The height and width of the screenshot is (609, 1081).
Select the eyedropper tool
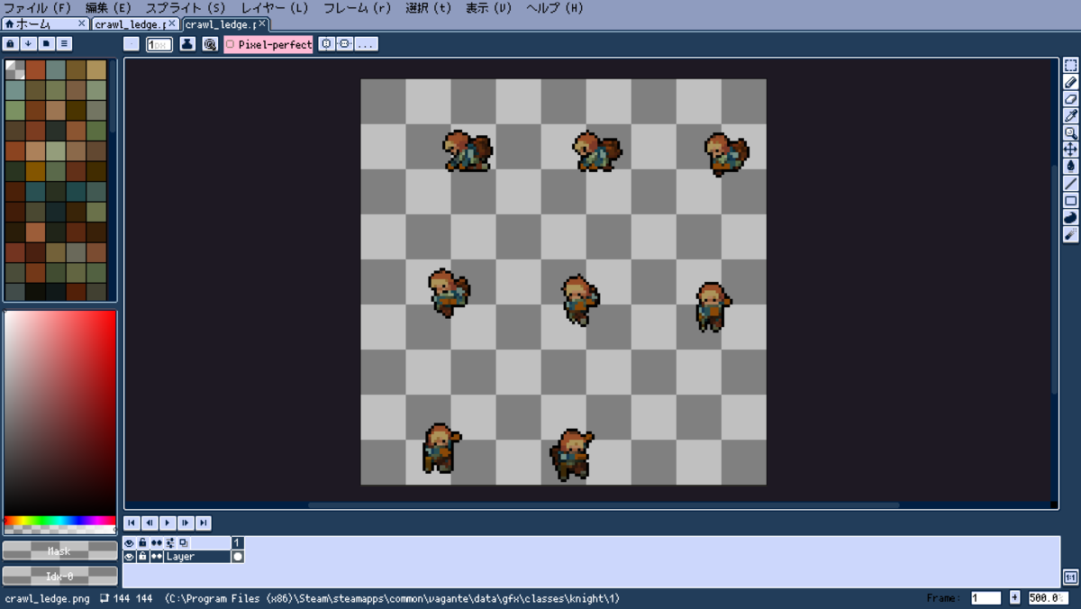coord(1070,116)
